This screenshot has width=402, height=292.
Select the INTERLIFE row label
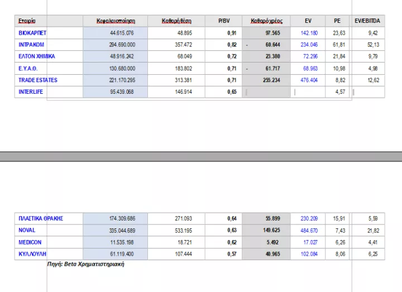31,92
